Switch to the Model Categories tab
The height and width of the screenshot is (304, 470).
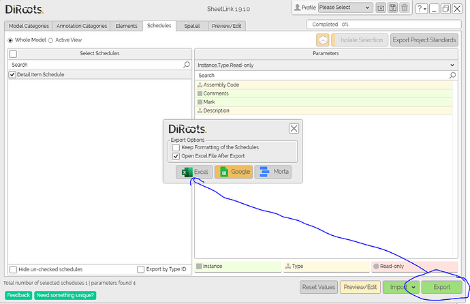click(x=29, y=26)
